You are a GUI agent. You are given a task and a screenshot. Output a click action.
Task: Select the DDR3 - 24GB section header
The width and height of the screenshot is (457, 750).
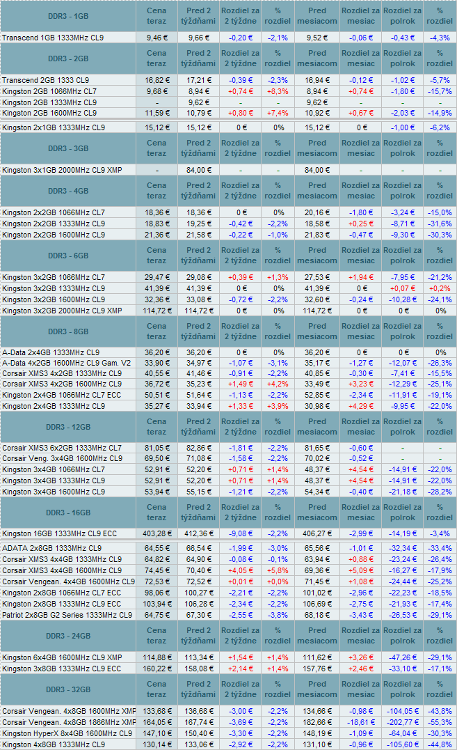[68, 636]
